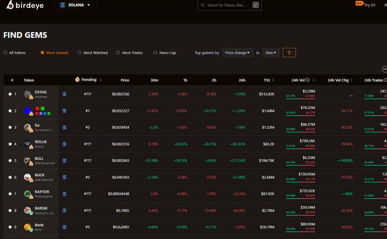Star the BUCK token

[10, 177]
